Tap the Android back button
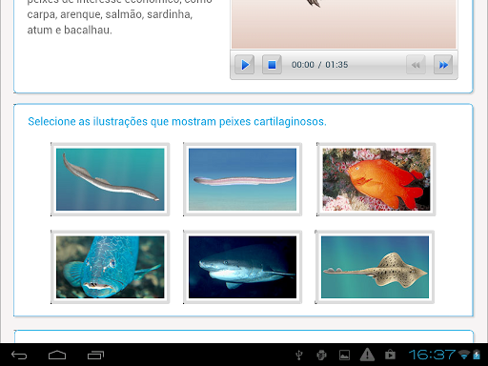This screenshot has height=366, width=488. click(x=19, y=355)
